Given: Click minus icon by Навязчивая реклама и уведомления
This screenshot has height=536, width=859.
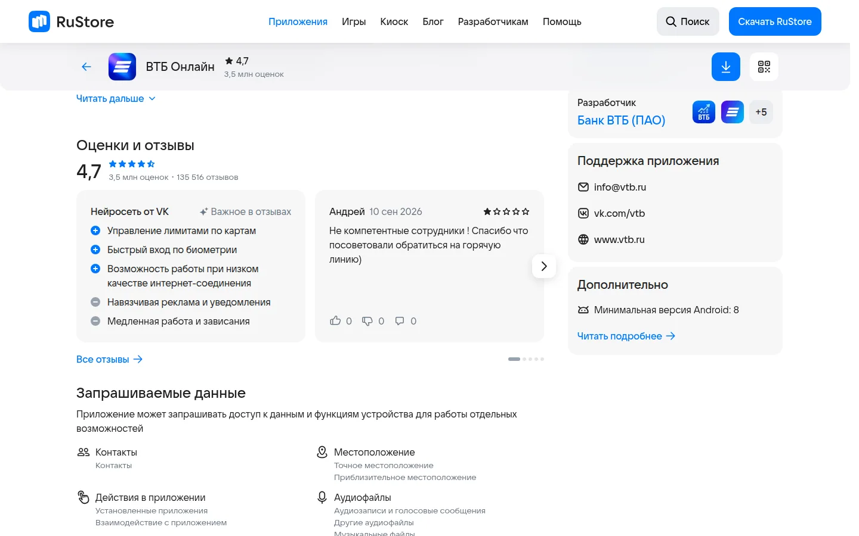Looking at the screenshot, I should (95, 302).
